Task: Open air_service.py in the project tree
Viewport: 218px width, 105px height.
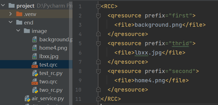Action: click(x=48, y=99)
